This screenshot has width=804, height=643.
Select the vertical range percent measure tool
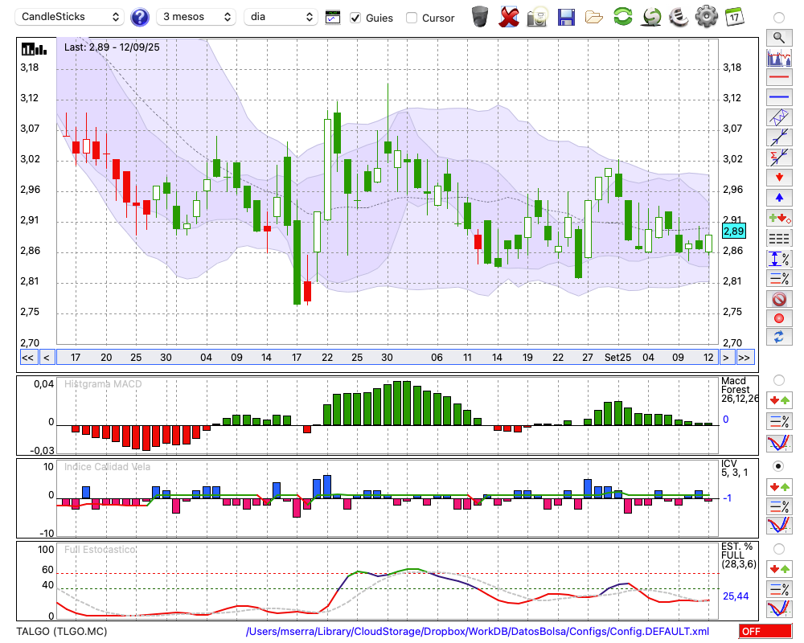click(779, 259)
